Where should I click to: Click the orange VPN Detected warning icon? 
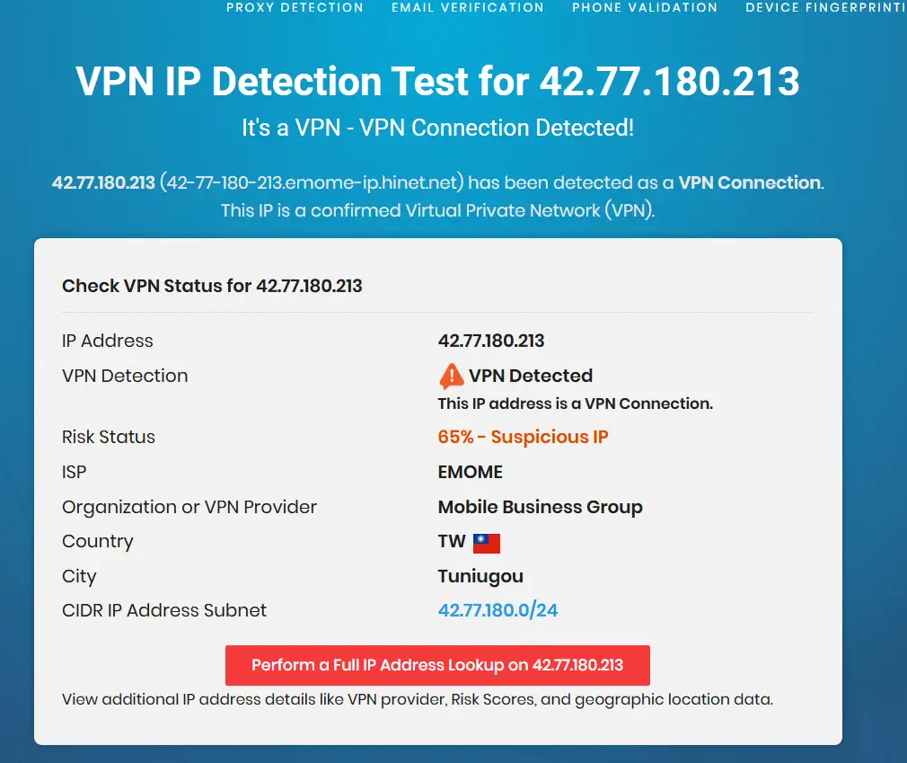click(451, 376)
